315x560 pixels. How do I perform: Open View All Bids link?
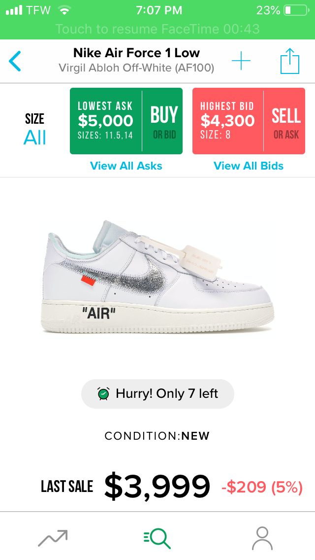coord(249,166)
